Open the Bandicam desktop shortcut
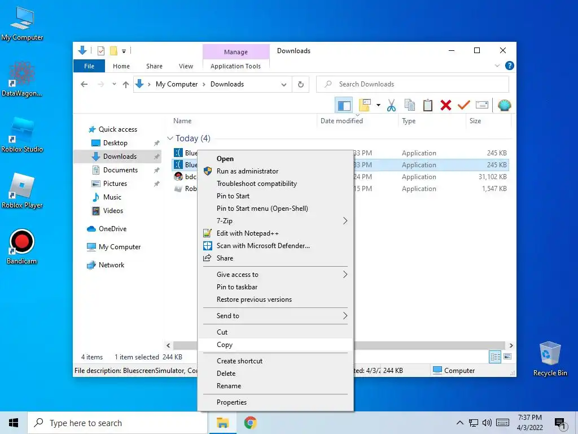The width and height of the screenshot is (578, 434). (x=22, y=246)
